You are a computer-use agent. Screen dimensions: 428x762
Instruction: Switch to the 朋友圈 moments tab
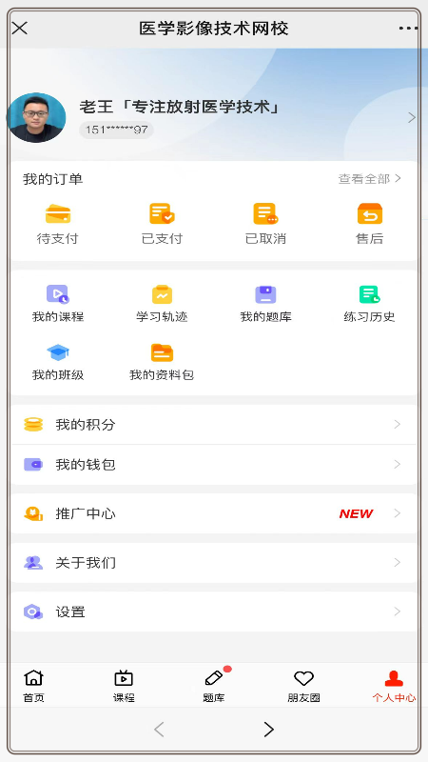(303, 686)
